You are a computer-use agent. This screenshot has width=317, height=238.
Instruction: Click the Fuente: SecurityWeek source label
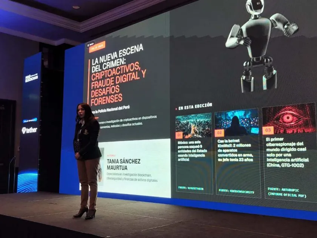point(191,188)
